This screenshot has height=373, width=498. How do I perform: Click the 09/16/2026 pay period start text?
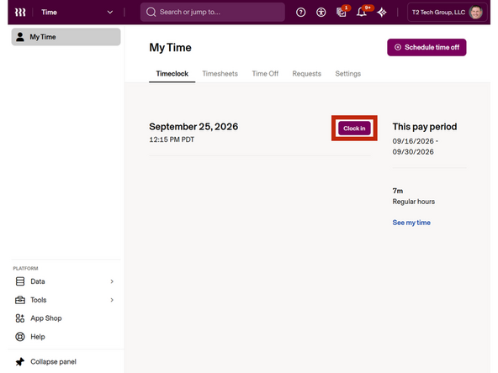click(x=413, y=141)
